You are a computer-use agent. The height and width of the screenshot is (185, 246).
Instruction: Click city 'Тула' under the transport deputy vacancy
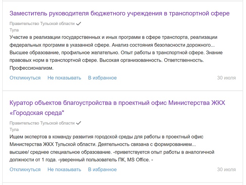14,30
